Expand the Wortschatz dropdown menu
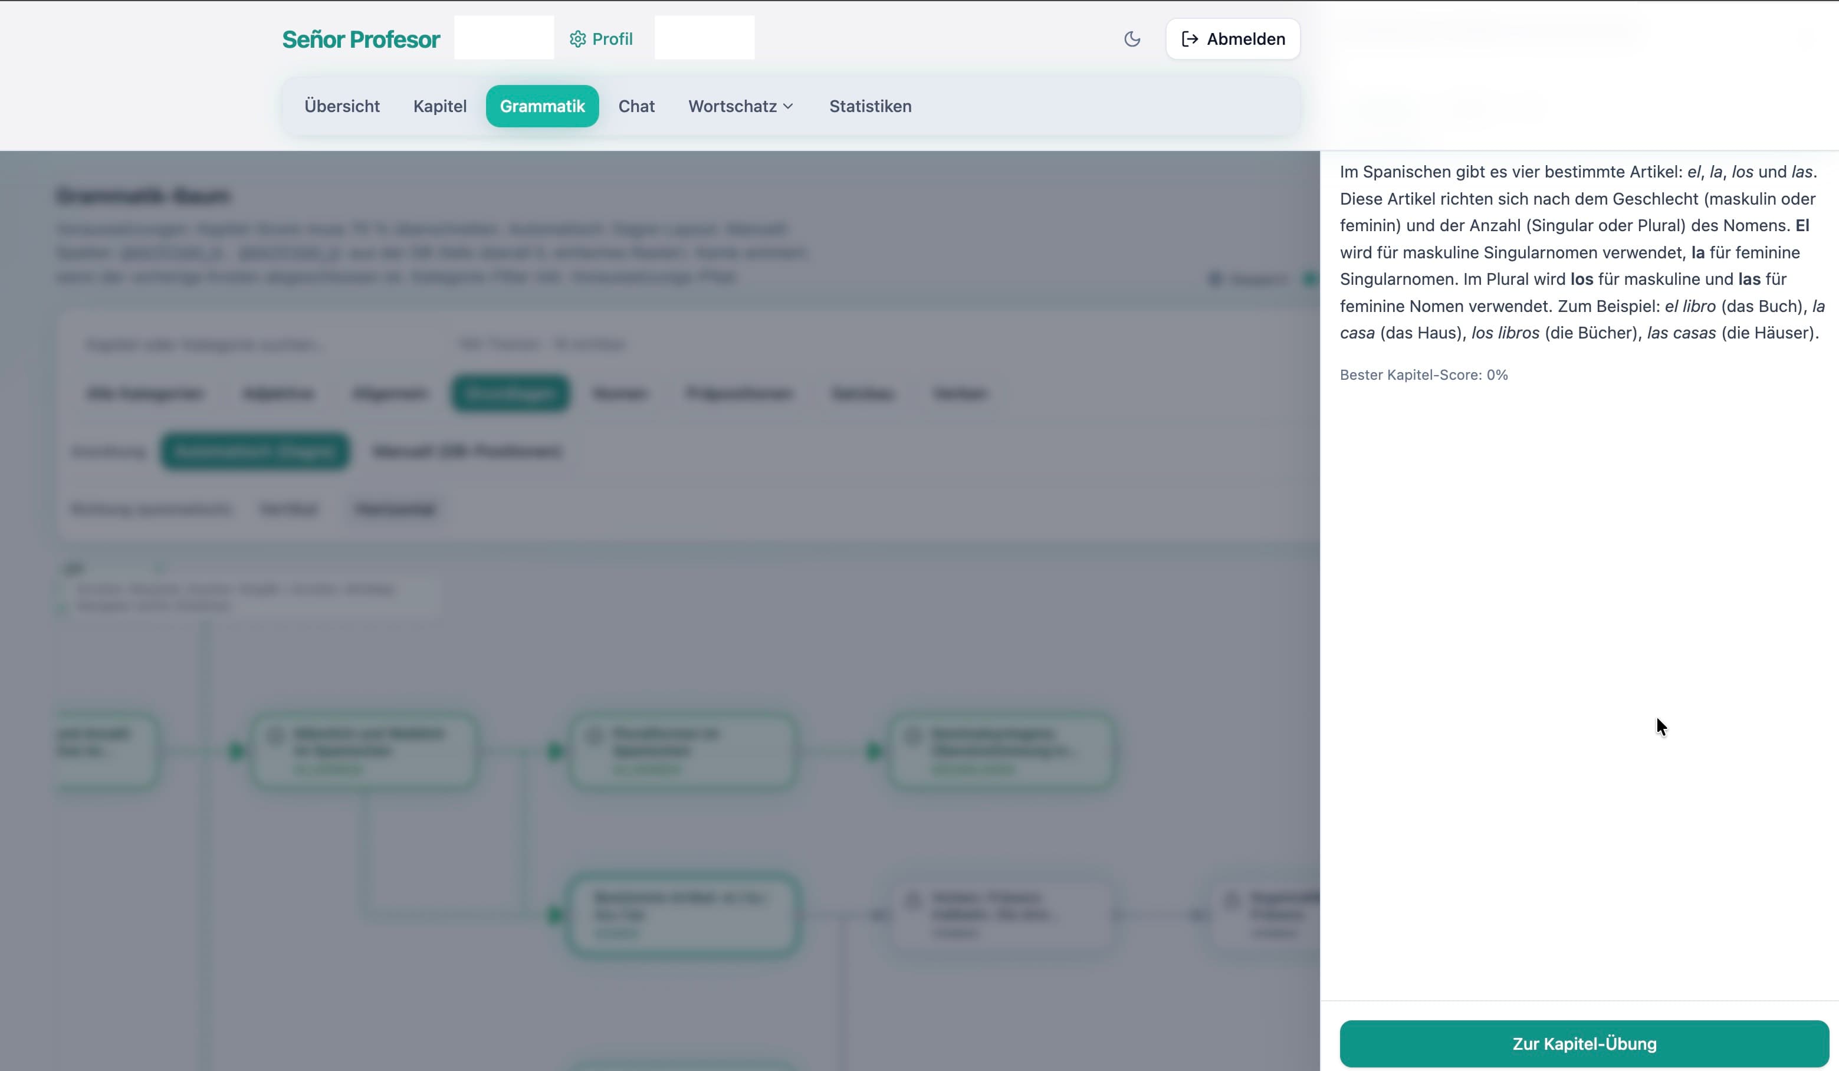The height and width of the screenshot is (1071, 1839). [x=741, y=106]
